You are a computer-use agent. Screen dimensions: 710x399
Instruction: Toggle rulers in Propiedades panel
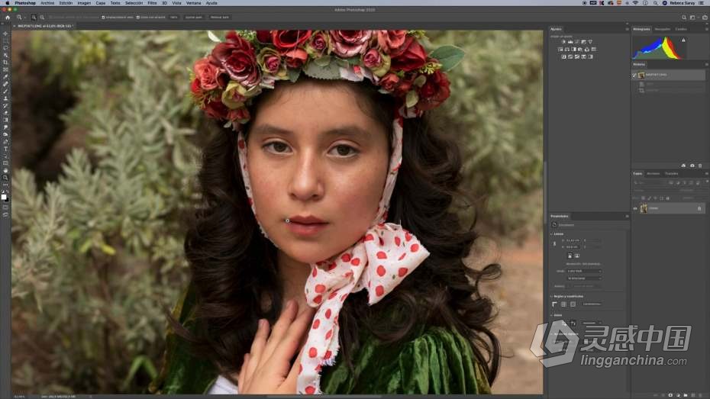click(555, 304)
